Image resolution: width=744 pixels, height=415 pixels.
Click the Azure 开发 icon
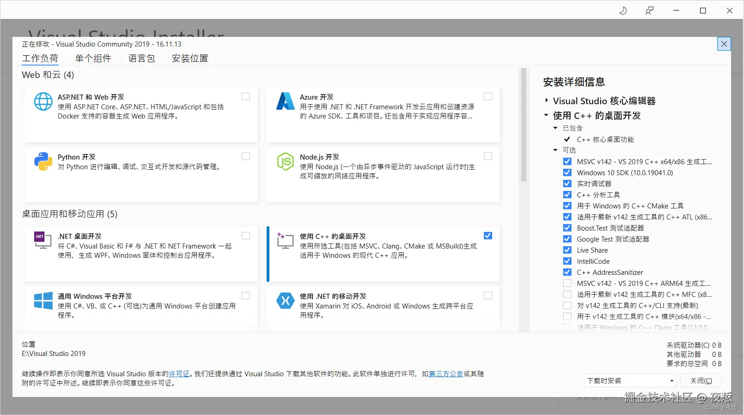click(x=285, y=101)
